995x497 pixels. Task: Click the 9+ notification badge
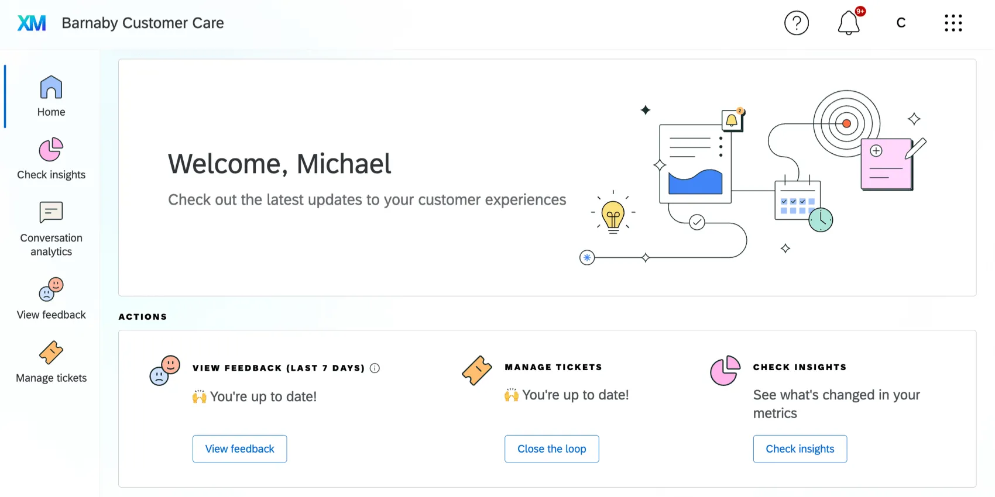860,11
